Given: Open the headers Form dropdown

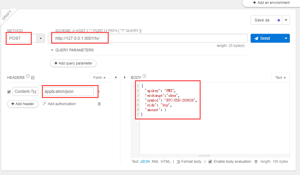Looking at the screenshot, I should click(x=99, y=78).
